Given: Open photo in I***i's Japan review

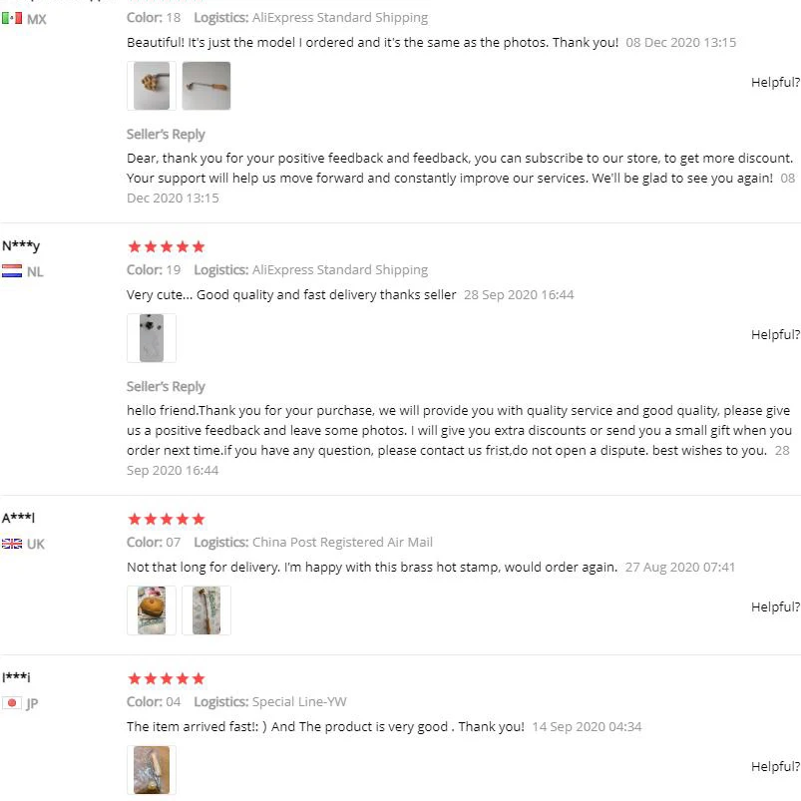Looking at the screenshot, I should click(152, 770).
